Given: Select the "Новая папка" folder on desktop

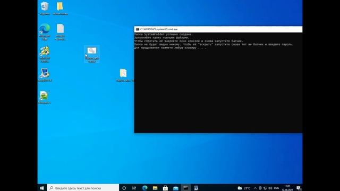Looking at the screenshot, I should pos(60,8).
